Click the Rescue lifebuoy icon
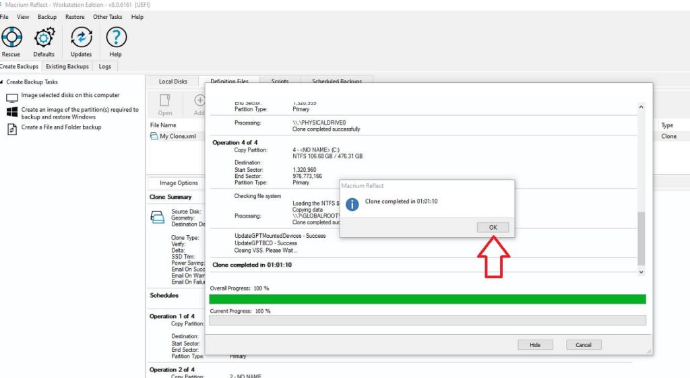Screen dimensions: 690x378 [x=11, y=38]
